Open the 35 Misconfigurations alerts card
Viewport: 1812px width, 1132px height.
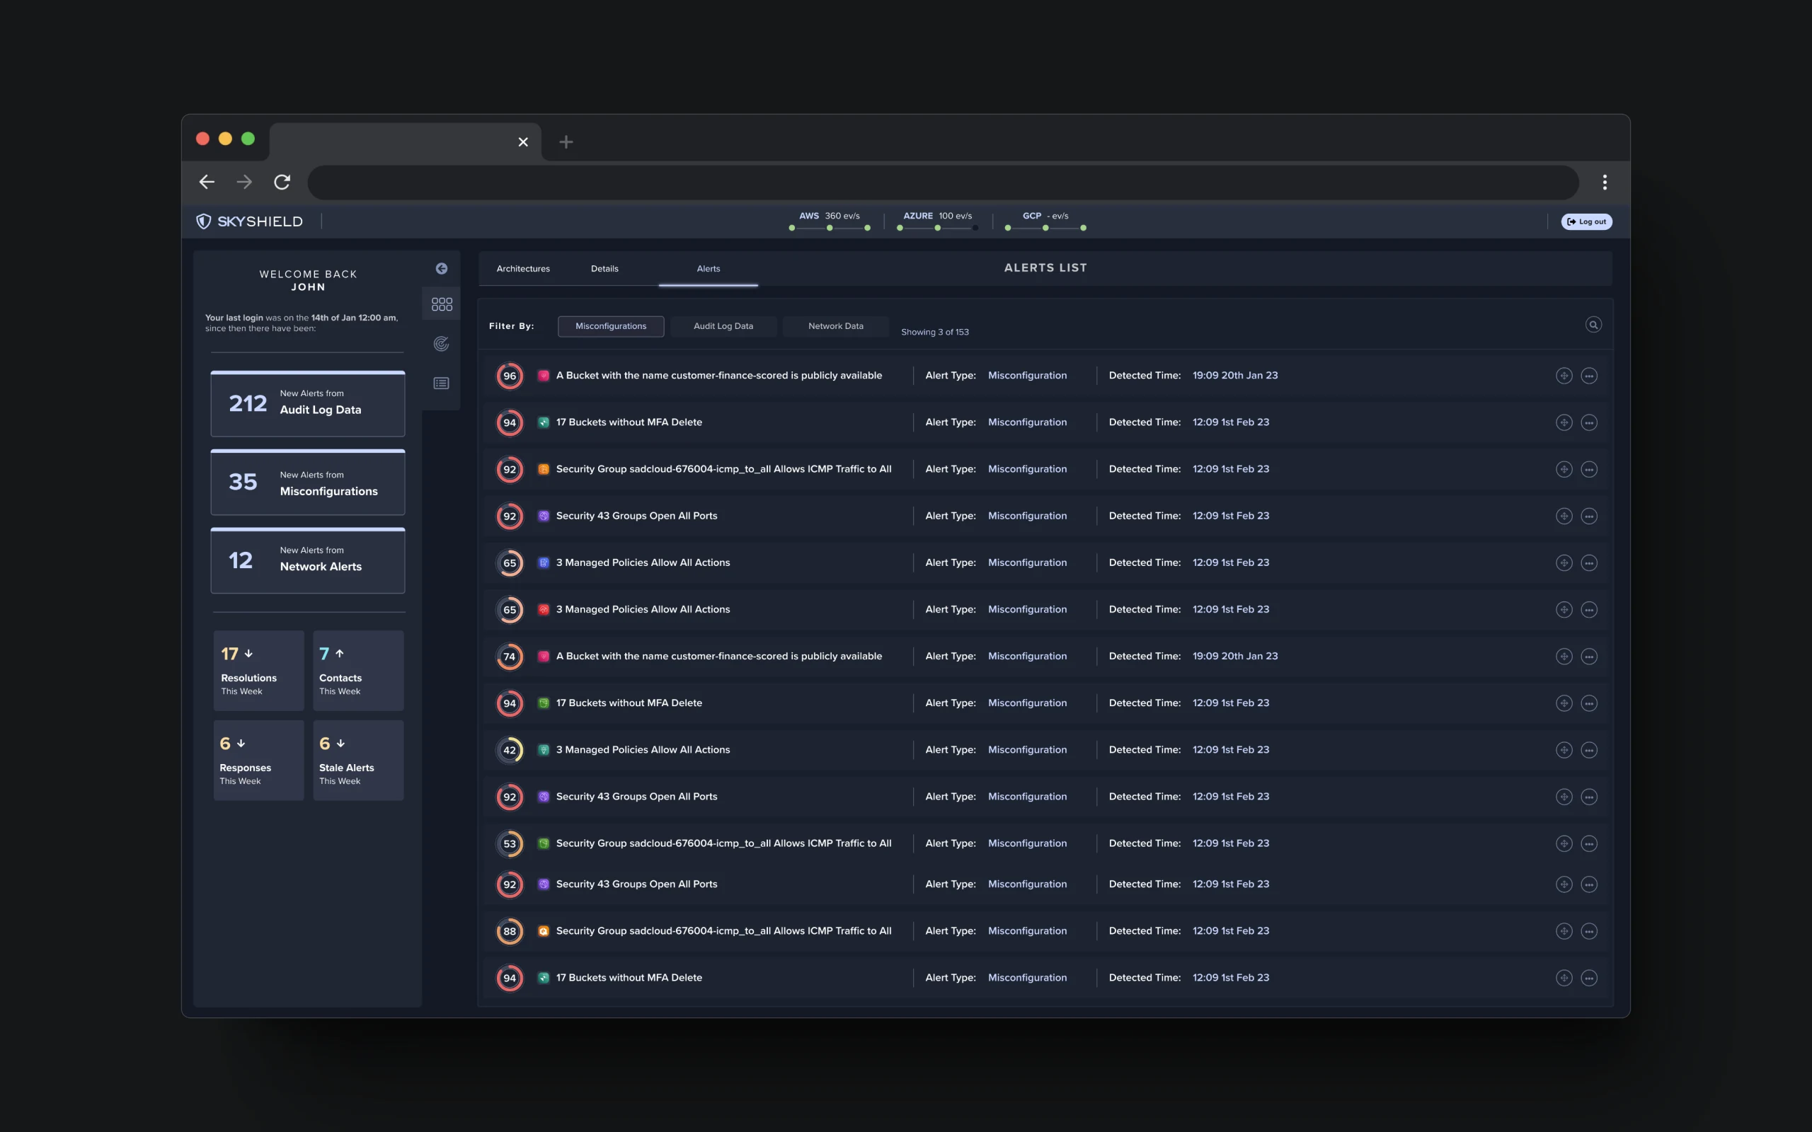(308, 482)
